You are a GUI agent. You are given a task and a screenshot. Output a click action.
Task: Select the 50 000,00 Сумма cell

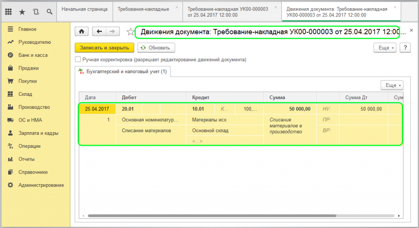(290, 109)
